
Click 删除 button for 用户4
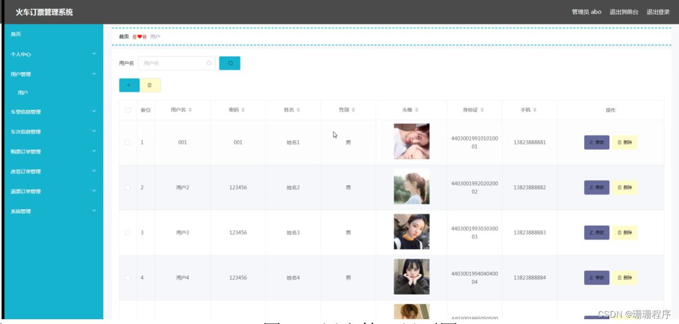click(625, 278)
